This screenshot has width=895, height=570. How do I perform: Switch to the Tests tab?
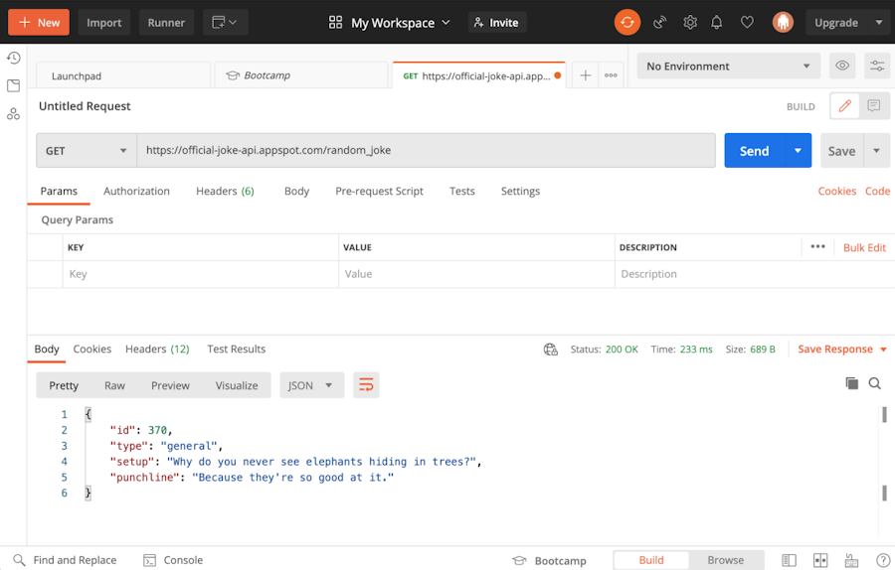click(x=461, y=191)
